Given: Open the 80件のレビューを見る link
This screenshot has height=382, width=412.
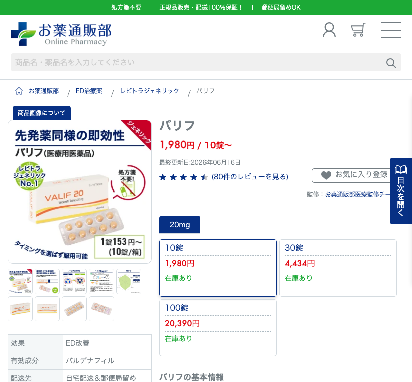Looking at the screenshot, I should [250, 177].
